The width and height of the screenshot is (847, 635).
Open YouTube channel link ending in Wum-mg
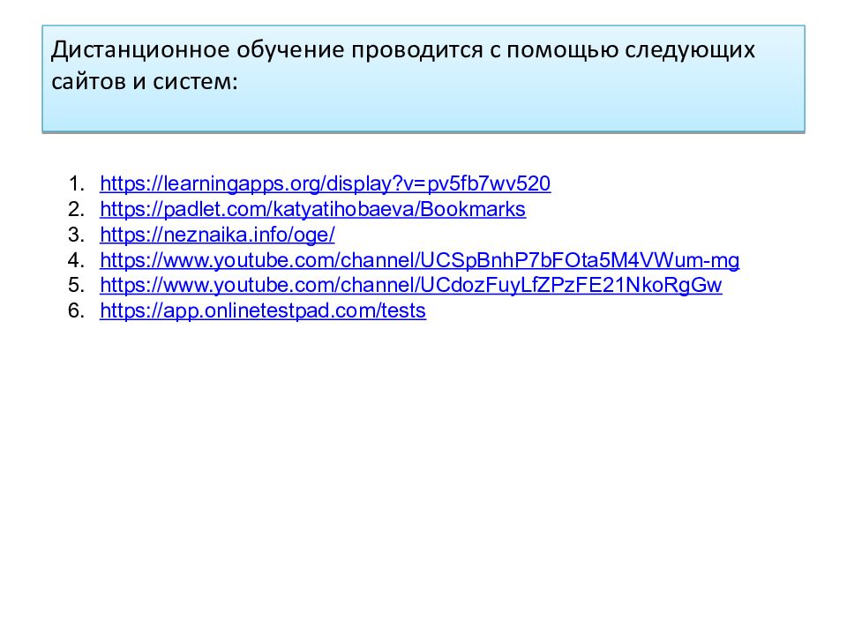tap(420, 260)
